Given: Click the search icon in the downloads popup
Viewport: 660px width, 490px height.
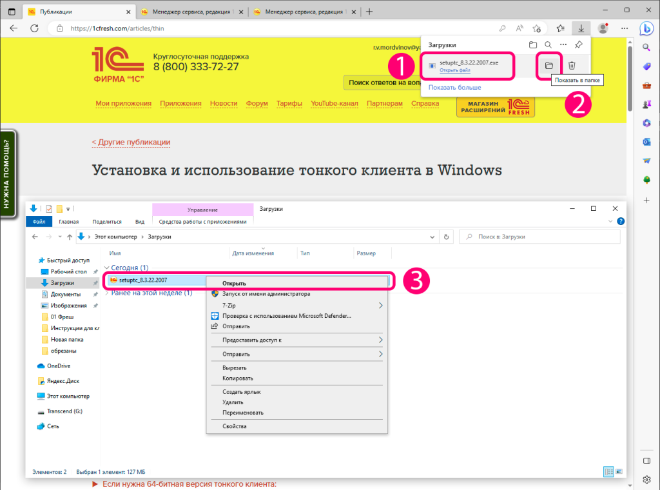Looking at the screenshot, I should pos(548,45).
